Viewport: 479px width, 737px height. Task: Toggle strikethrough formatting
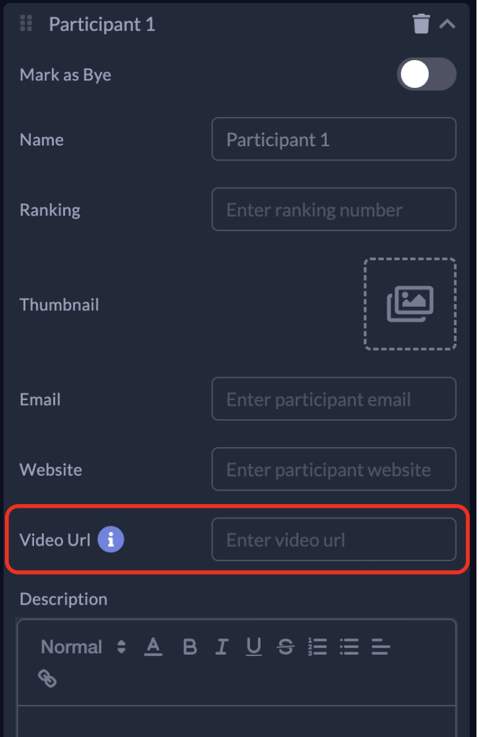coord(285,647)
